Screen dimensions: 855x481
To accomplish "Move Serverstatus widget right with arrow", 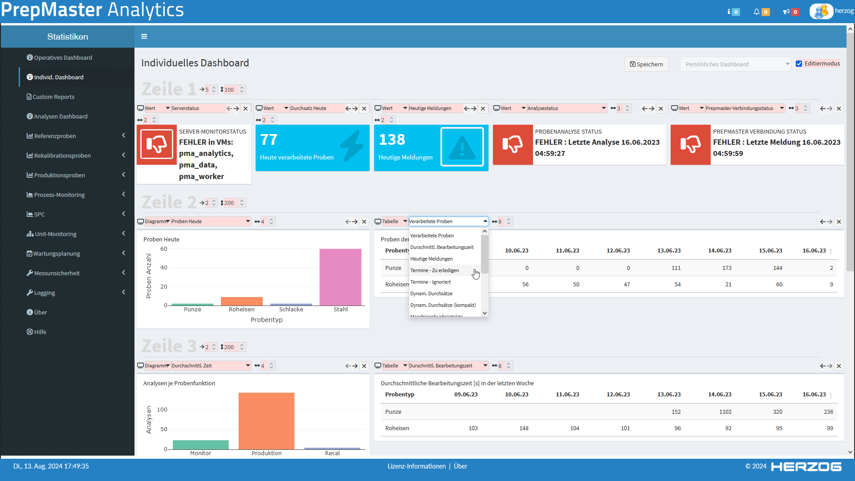I will [236, 108].
